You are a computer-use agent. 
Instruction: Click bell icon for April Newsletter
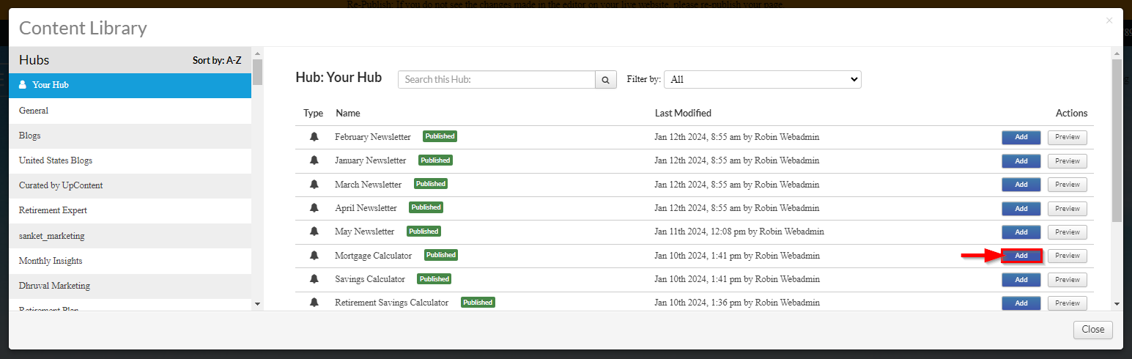314,208
